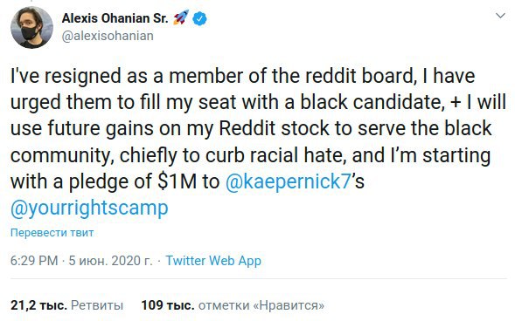This screenshot has height=321, width=515.
Task: Open the @yourrightscamp mention
Action: 89,208
